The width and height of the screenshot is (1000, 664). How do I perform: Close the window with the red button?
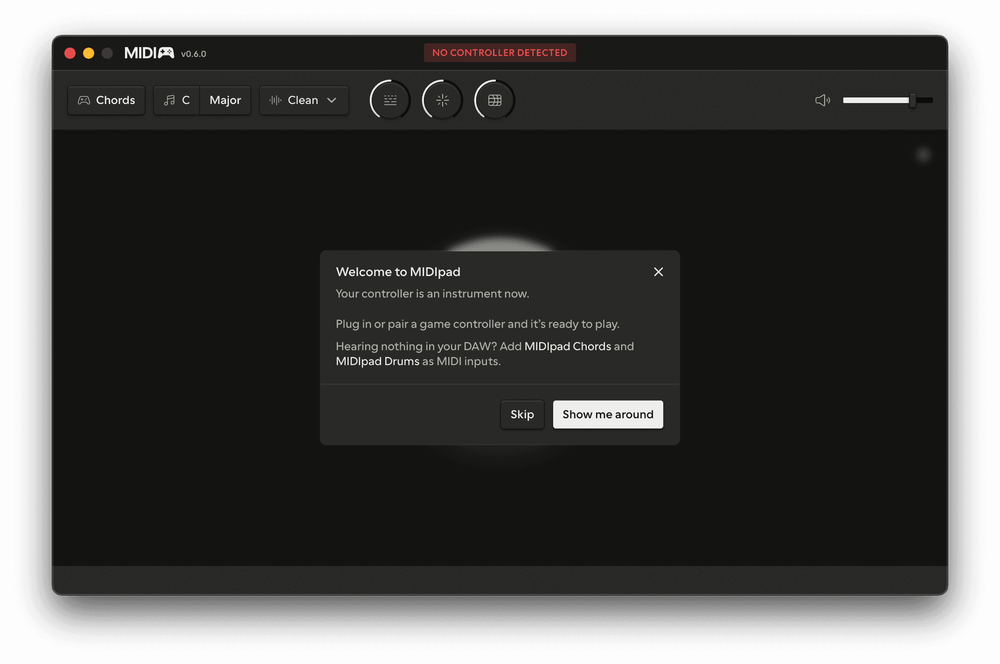70,53
